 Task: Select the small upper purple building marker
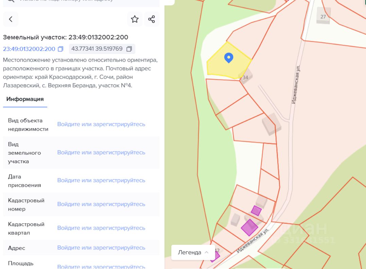tap(256, 211)
